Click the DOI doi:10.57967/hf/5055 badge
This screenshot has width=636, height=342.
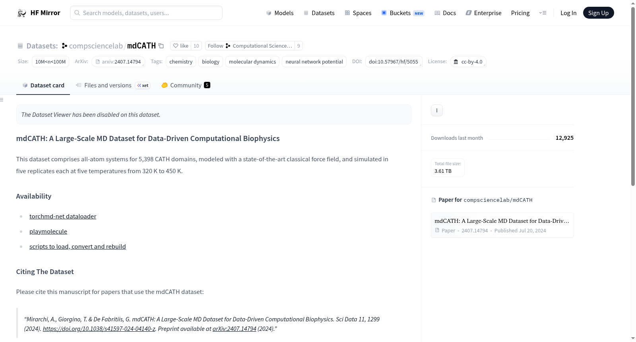click(394, 62)
